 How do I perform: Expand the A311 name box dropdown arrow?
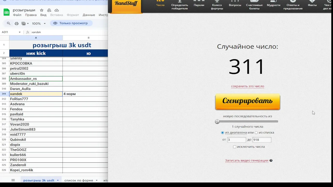point(20,32)
